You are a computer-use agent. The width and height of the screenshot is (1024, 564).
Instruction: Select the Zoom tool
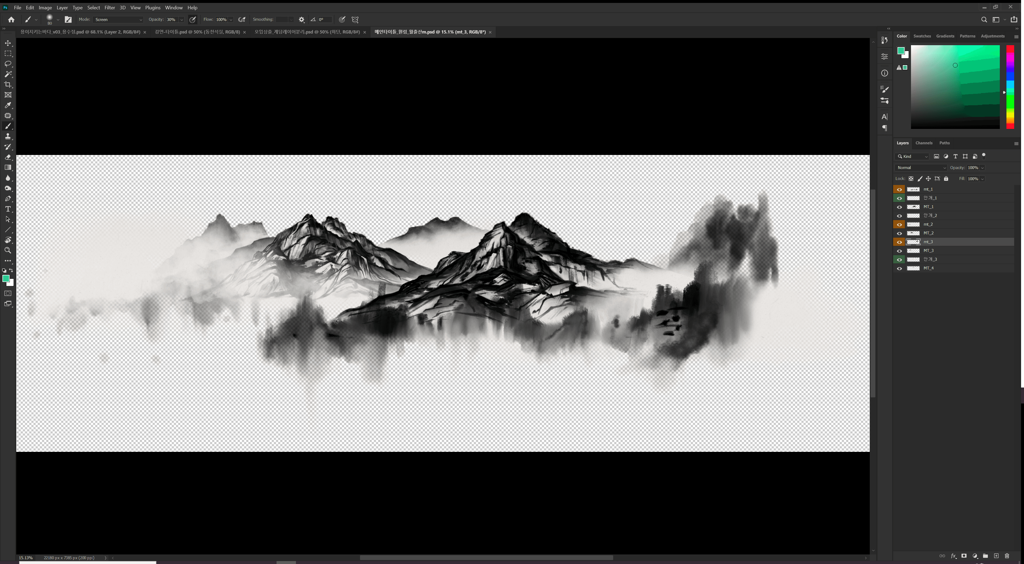click(8, 250)
